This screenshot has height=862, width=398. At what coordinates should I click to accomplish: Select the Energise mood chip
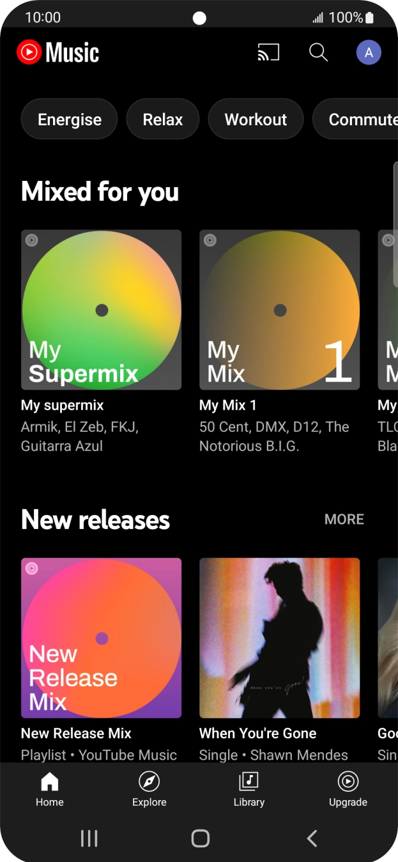pos(70,119)
